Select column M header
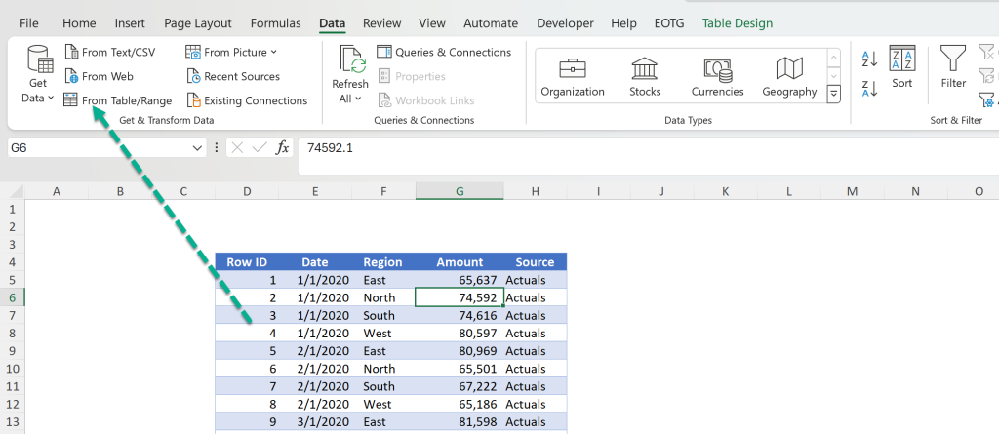This screenshot has width=999, height=434. 852,191
